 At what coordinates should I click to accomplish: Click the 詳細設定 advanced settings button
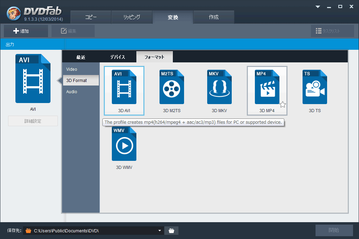(33, 121)
